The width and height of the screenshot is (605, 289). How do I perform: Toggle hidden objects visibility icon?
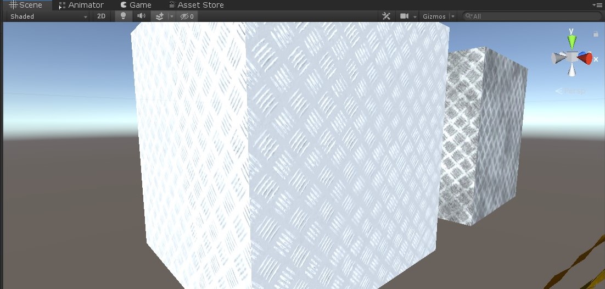click(x=187, y=16)
